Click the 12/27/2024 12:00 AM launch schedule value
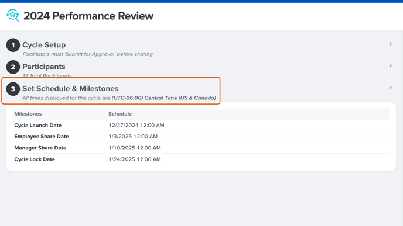Screen dimensions: 403x226 tap(136, 126)
